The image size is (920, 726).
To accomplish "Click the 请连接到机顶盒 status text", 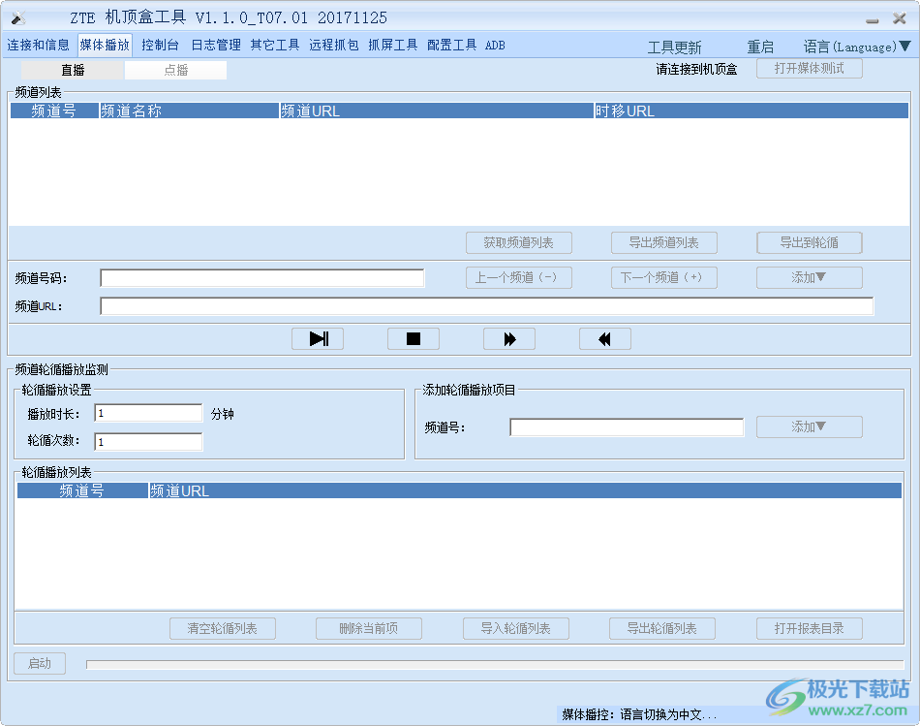I will [x=696, y=70].
